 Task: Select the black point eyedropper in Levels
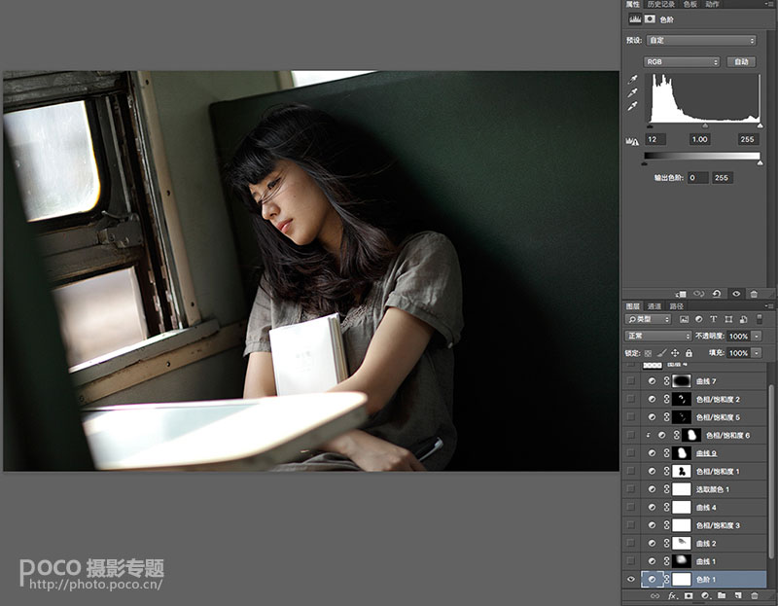pos(633,80)
